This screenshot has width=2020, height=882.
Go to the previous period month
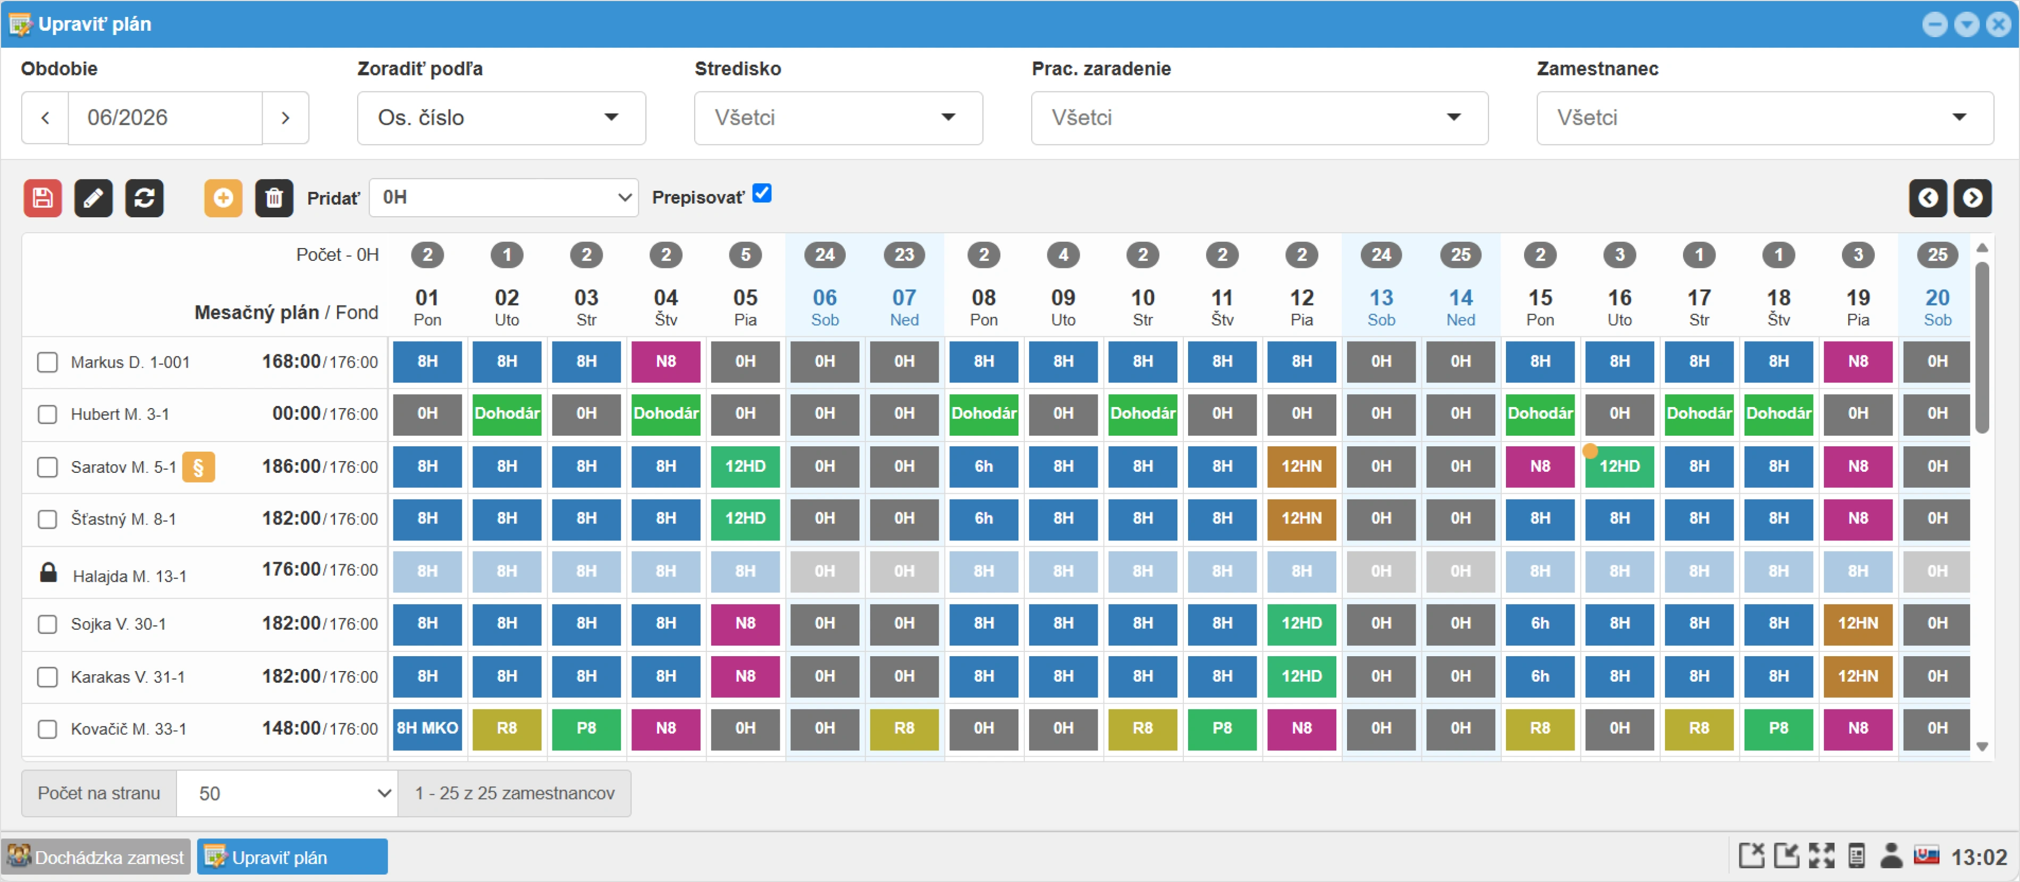[x=46, y=117]
